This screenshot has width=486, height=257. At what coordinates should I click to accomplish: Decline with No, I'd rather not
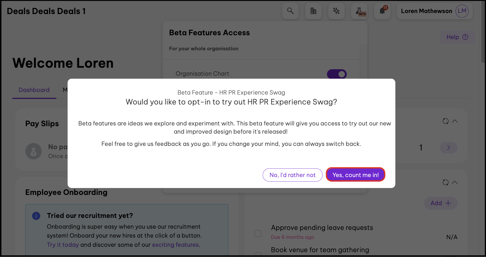[292, 175]
